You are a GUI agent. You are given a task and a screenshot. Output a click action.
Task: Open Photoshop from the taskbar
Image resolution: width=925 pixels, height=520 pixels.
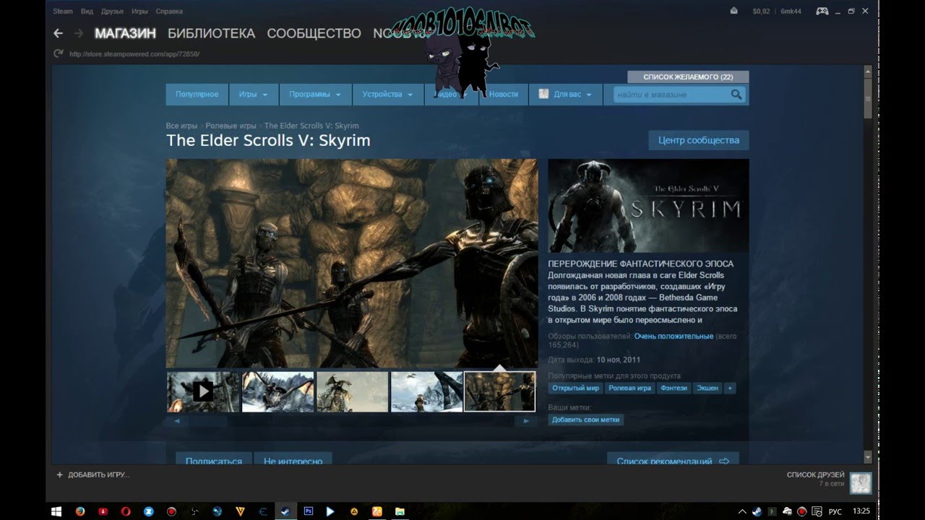[x=309, y=511]
